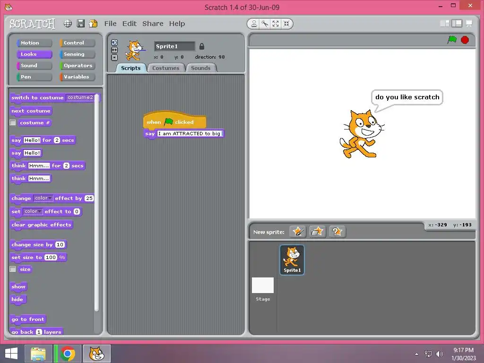
Task: Click the hide block
Action: point(17,299)
